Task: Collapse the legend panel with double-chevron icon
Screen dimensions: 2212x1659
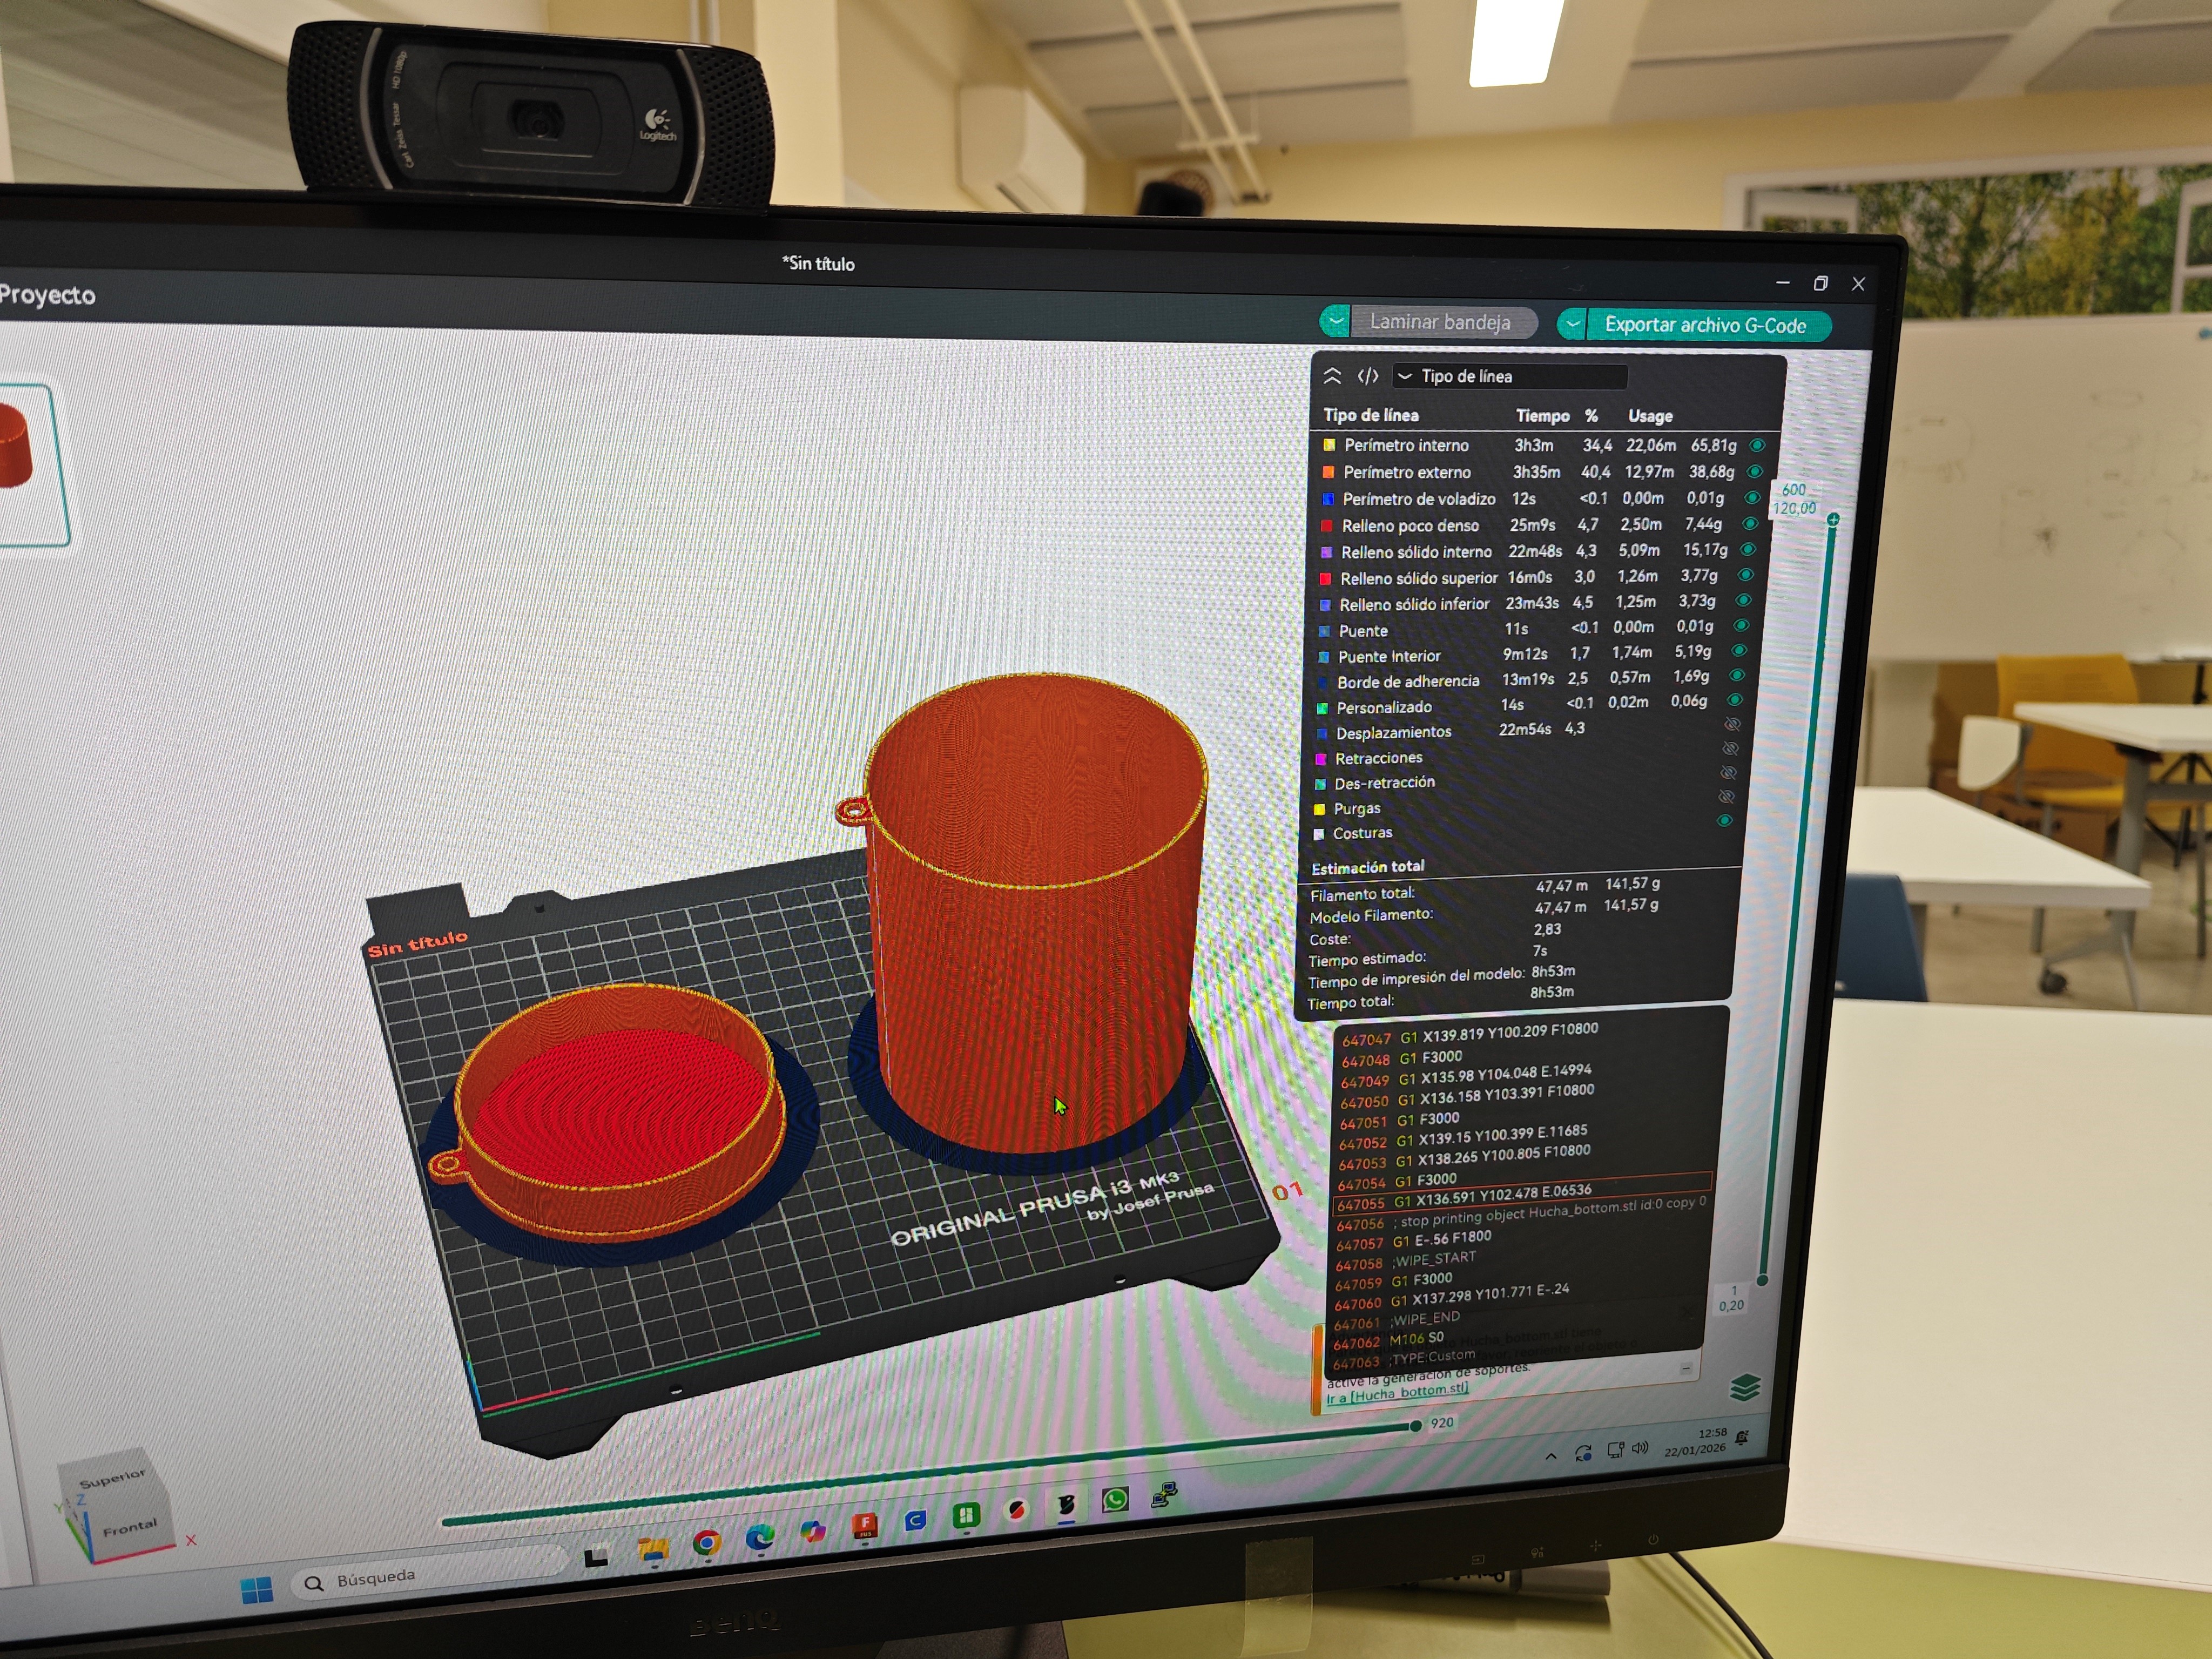Action: coord(1332,376)
